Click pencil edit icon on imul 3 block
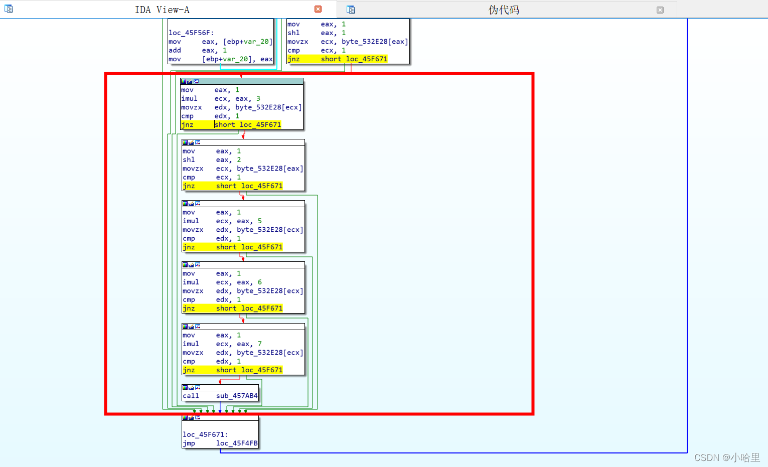This screenshot has width=768, height=467. point(190,81)
